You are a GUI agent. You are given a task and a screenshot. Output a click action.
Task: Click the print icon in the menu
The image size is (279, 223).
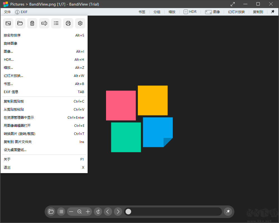coord(68,23)
